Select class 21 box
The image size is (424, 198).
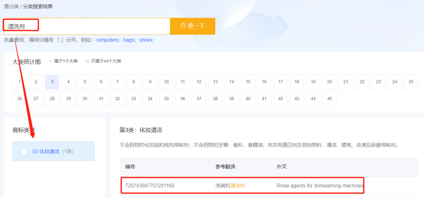pyautogui.click(x=346, y=82)
